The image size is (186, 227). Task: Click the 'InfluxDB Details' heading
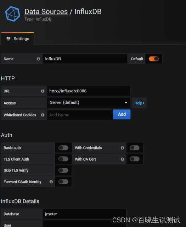click(20, 201)
